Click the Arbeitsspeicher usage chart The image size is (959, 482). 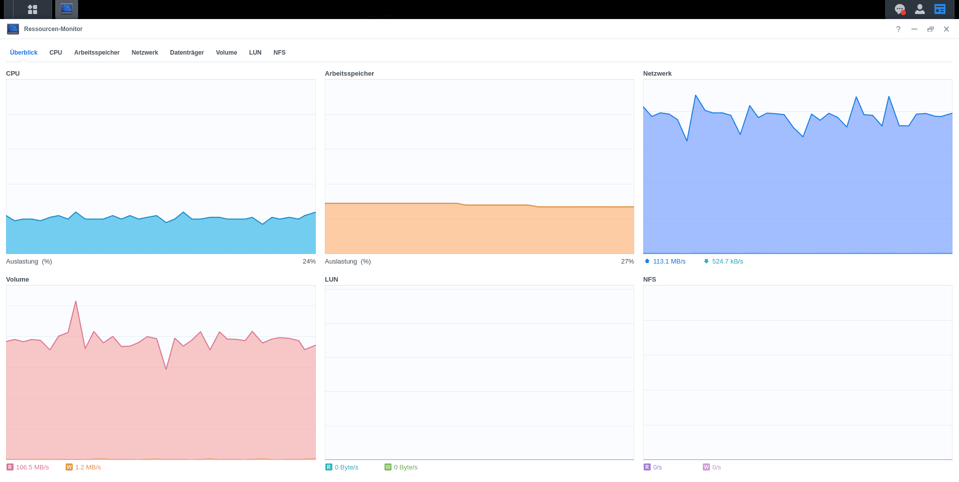tap(479, 166)
